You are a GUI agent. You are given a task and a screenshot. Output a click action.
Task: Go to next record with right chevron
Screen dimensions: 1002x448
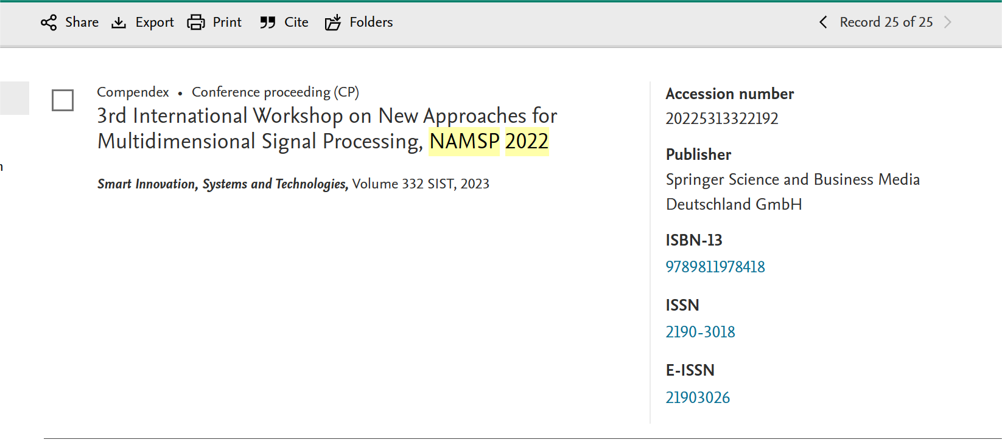click(x=948, y=22)
